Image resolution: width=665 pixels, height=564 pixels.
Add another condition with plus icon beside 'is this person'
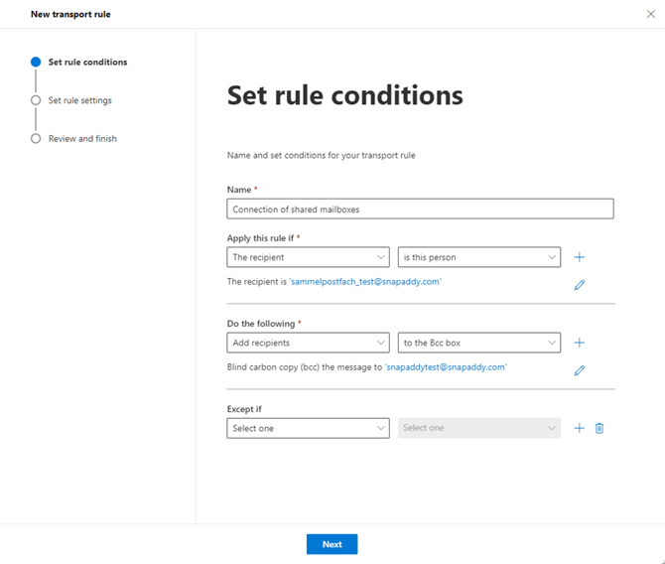pyautogui.click(x=579, y=257)
